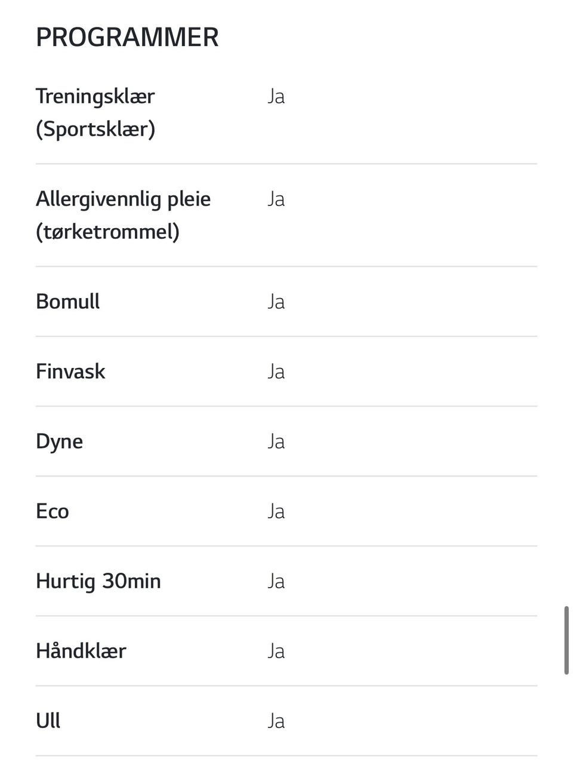This screenshot has width=573, height=783.
Task: Select the Treningsklær (Sportsklær) label
Action: [95, 112]
